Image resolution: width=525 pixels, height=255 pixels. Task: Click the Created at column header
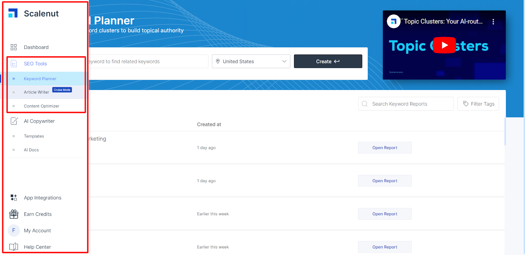tap(209, 124)
